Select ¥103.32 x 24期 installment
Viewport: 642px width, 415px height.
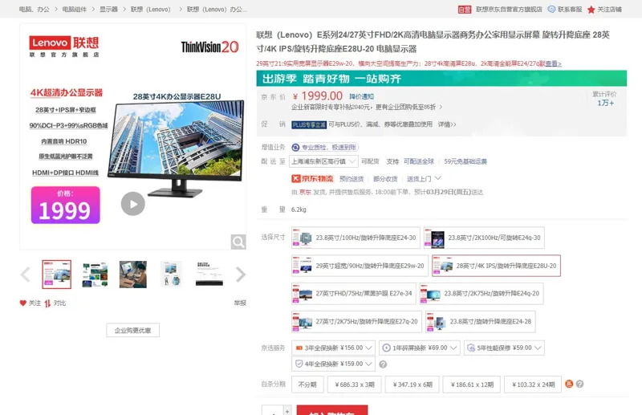pos(533,384)
